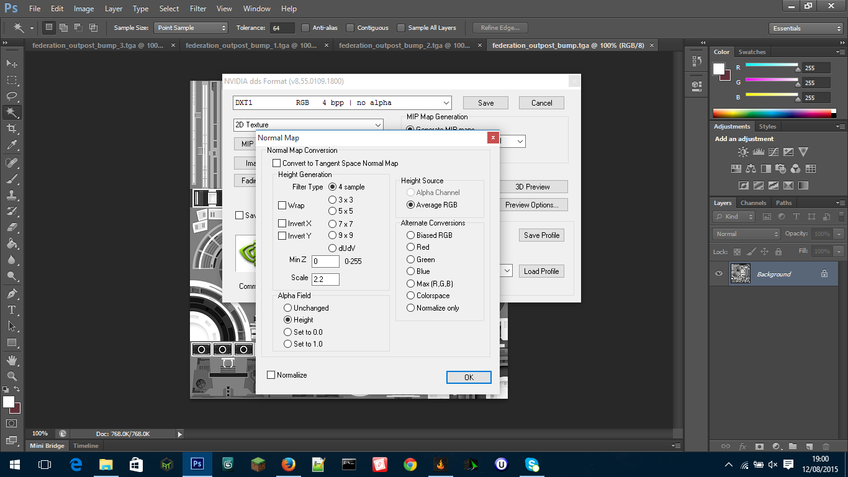Select the Horizontal Type tool
The height and width of the screenshot is (477, 848).
(12, 310)
